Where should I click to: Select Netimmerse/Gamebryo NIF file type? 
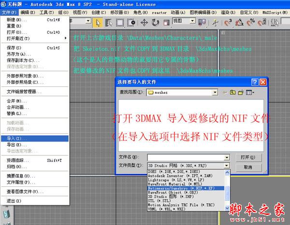pos(186,188)
